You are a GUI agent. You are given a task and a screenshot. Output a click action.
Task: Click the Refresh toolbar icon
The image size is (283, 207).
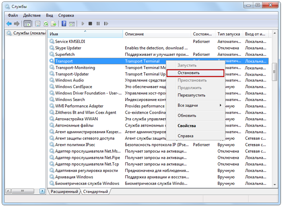tap(46, 24)
